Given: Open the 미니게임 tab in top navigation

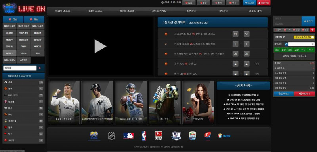Looking at the screenshot, I should point(223,11).
